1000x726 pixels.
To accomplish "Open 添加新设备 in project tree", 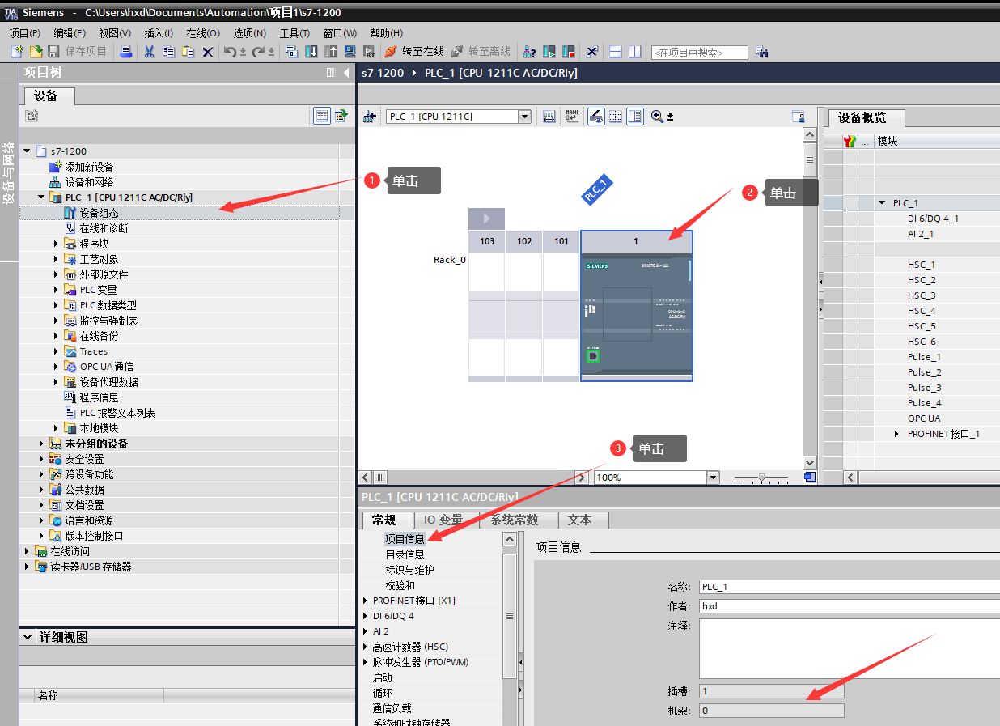I will point(89,167).
